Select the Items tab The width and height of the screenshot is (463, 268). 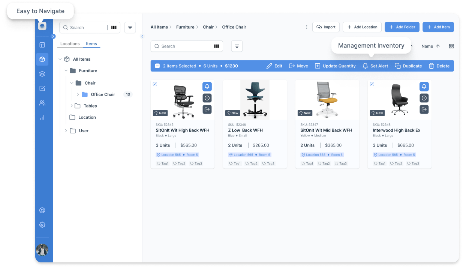[x=91, y=43]
